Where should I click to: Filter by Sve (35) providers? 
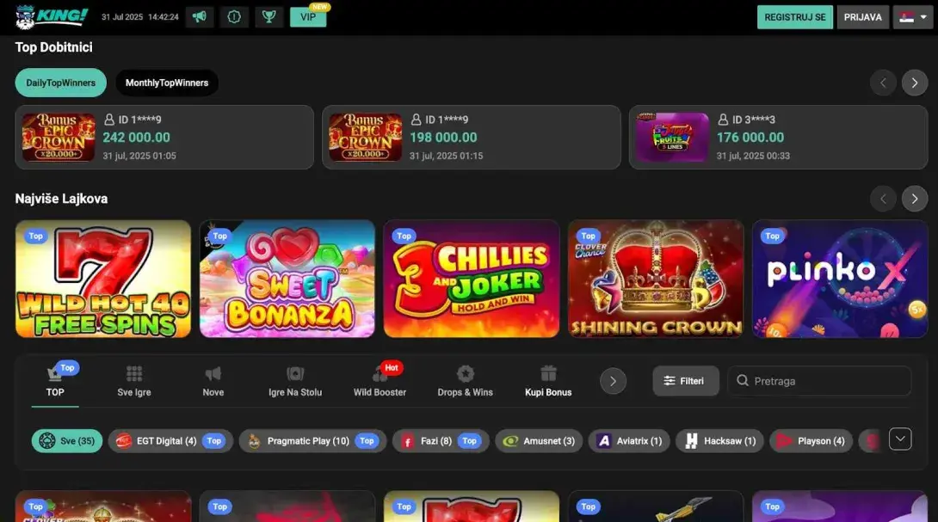click(x=67, y=441)
